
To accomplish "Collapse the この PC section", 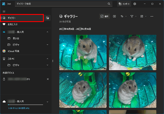I will 47,59.
